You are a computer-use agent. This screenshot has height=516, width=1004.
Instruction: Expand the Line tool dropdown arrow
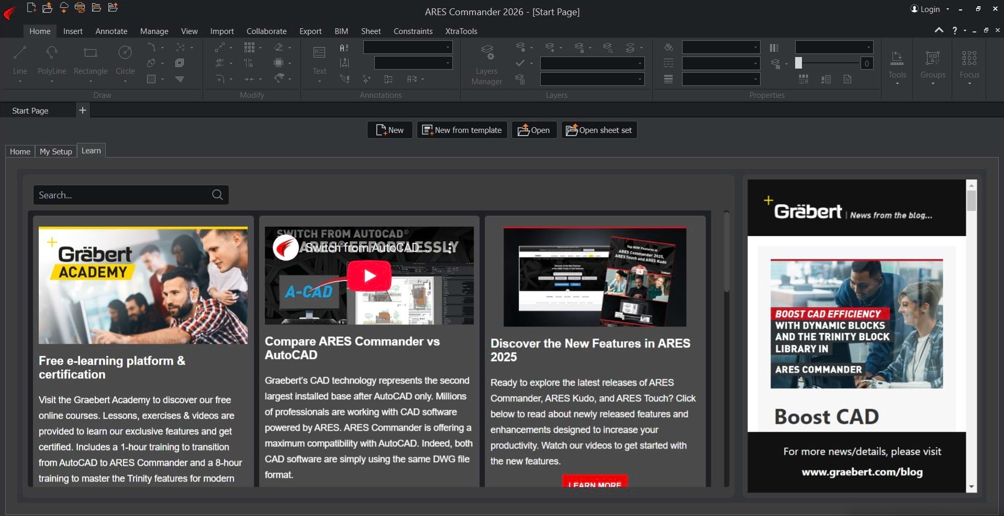(x=20, y=81)
